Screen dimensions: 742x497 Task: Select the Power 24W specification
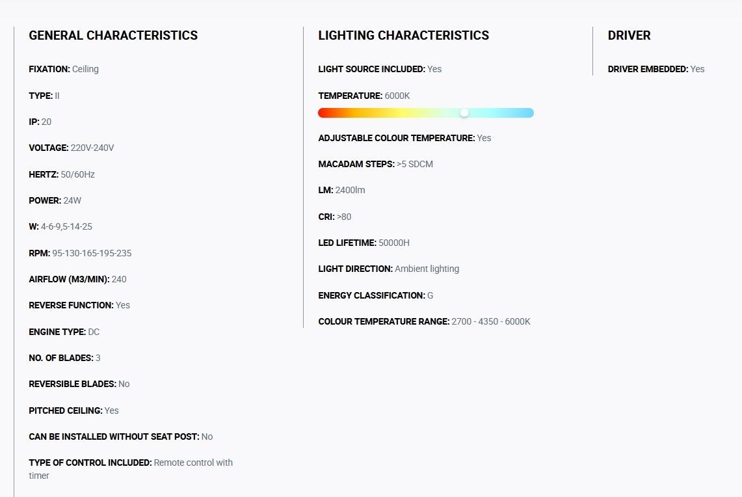tap(55, 201)
